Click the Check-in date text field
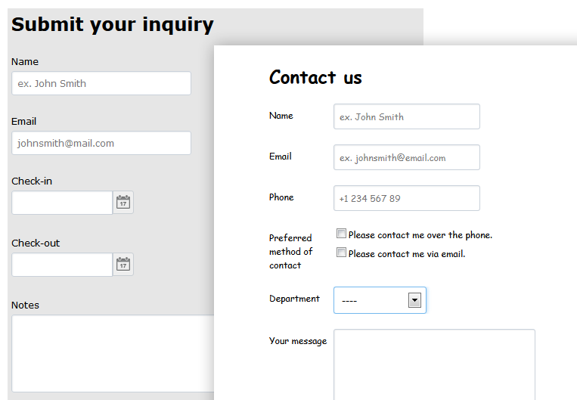The height and width of the screenshot is (400, 577). [62, 203]
